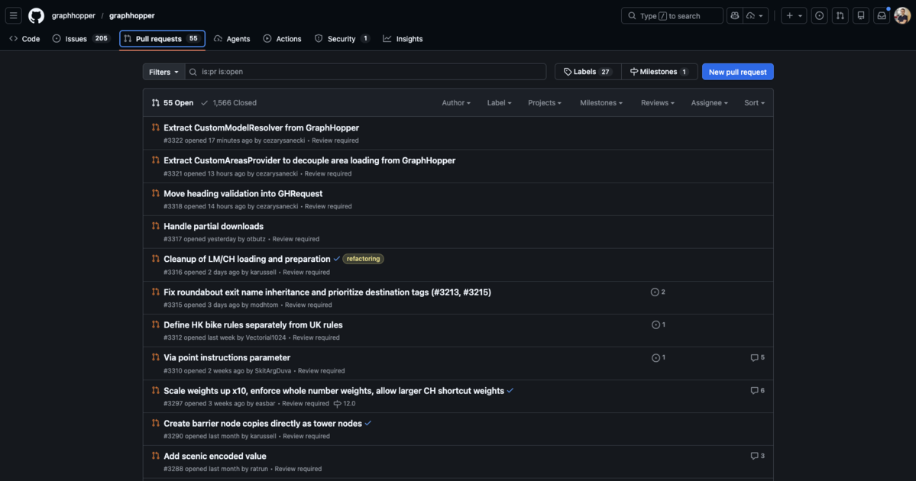Open notifications inbox icon

pyautogui.click(x=882, y=16)
